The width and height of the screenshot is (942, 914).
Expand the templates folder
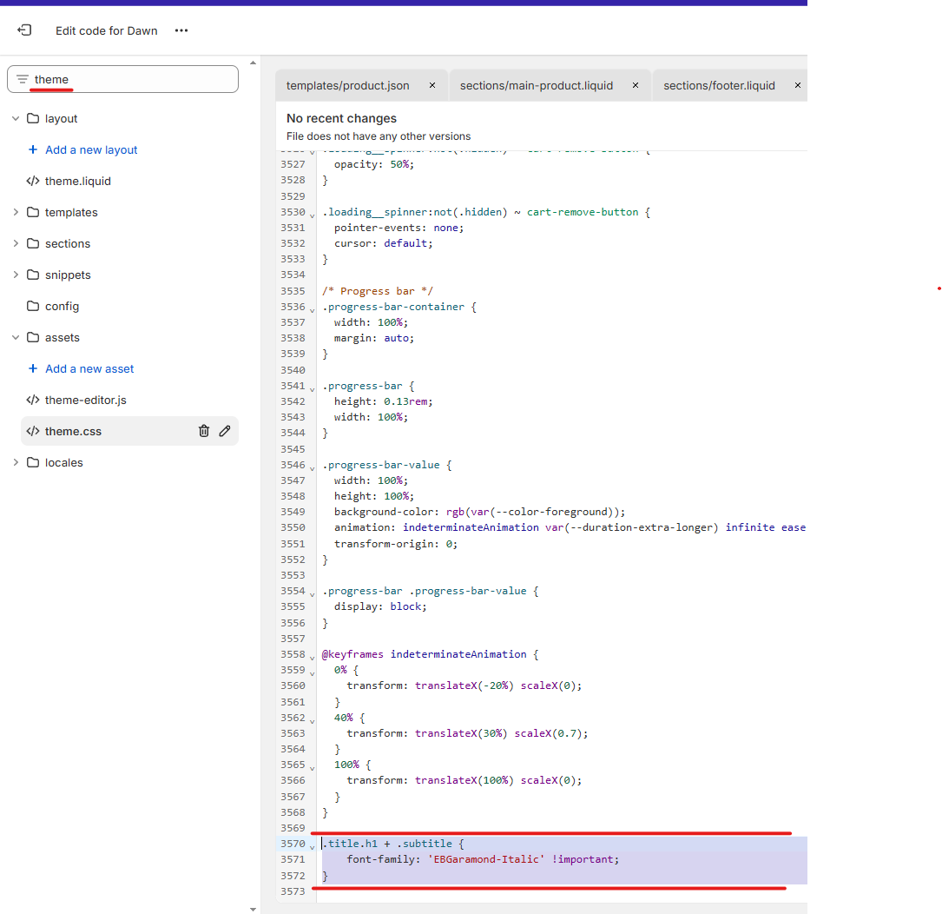pos(16,212)
